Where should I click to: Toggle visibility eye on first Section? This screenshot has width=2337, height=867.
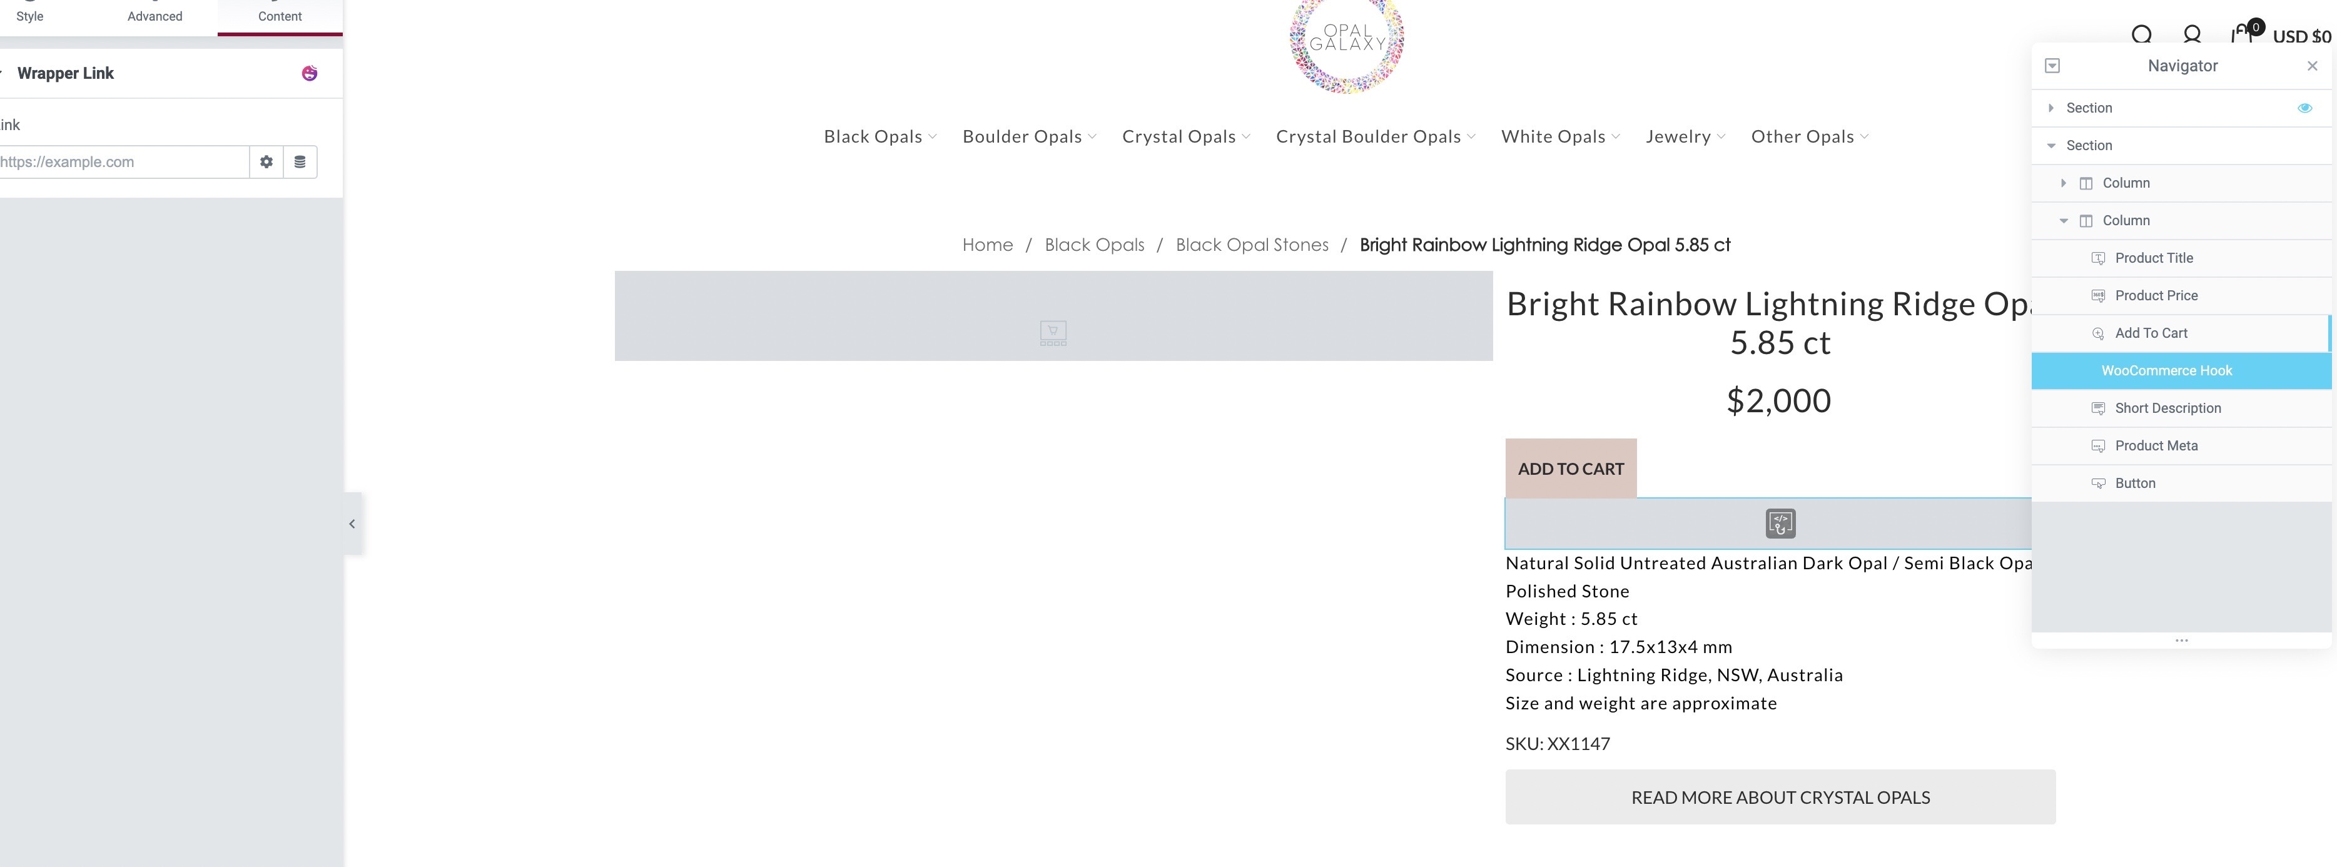2304,108
